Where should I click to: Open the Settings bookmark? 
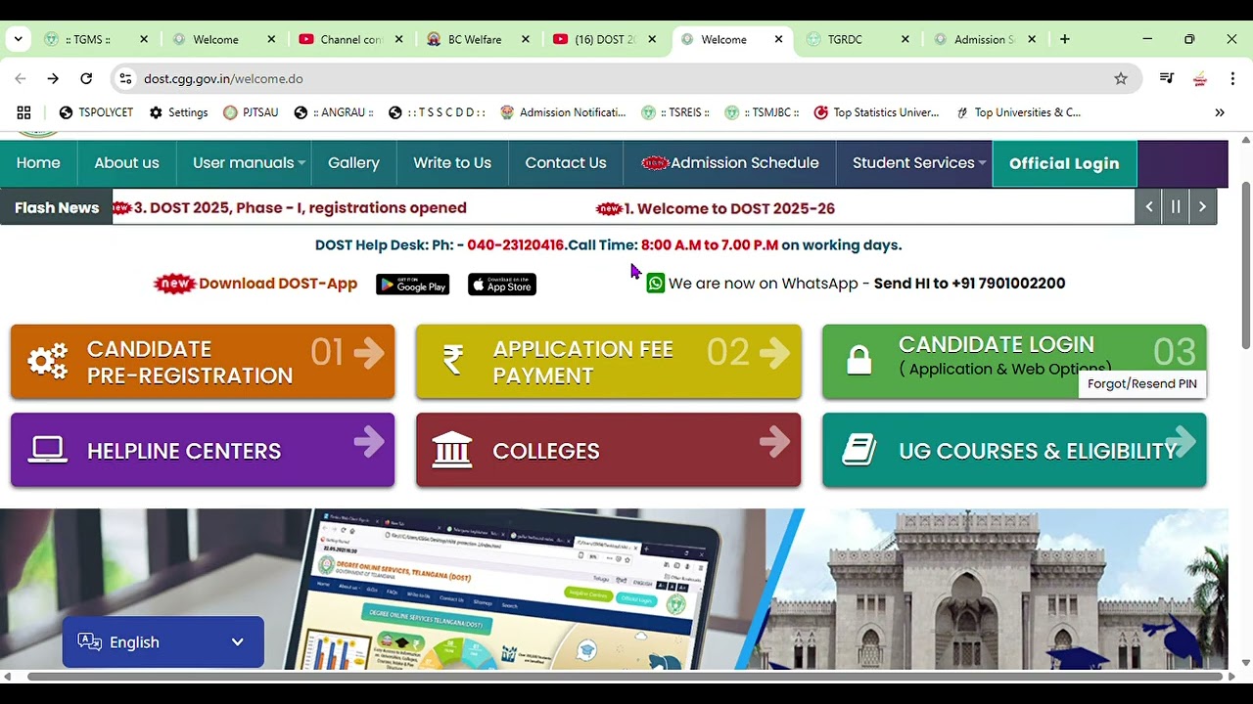(x=178, y=112)
